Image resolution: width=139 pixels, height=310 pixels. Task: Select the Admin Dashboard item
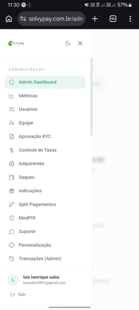(45, 82)
